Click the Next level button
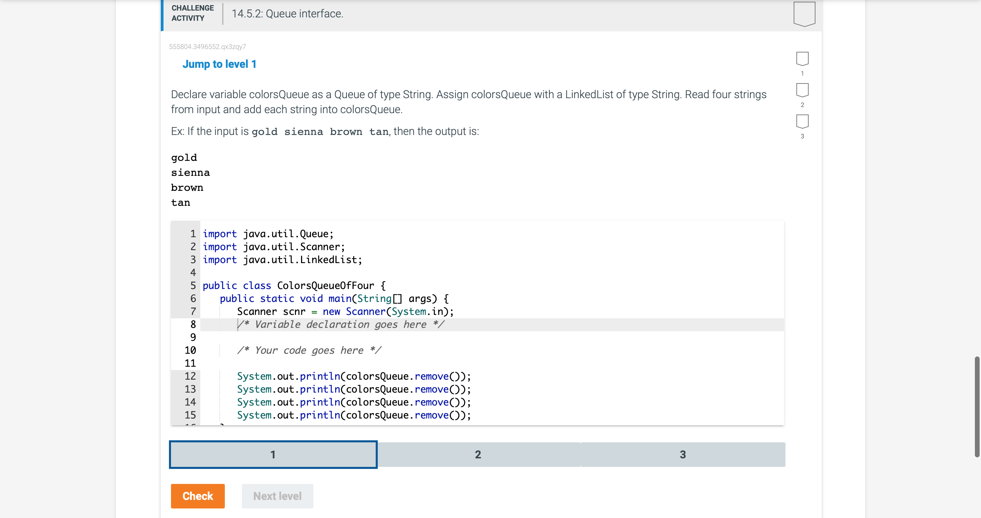 [x=277, y=496]
